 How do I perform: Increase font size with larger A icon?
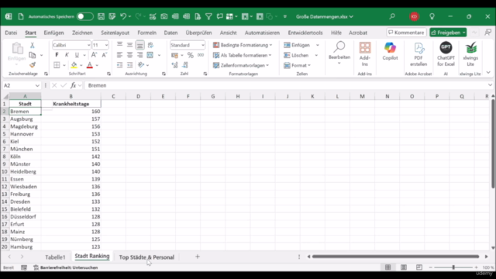94,55
